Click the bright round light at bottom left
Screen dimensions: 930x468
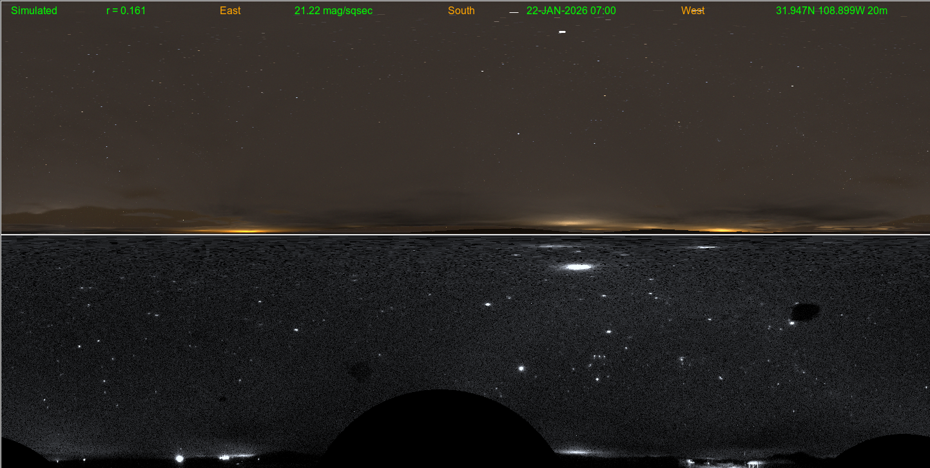(179, 458)
